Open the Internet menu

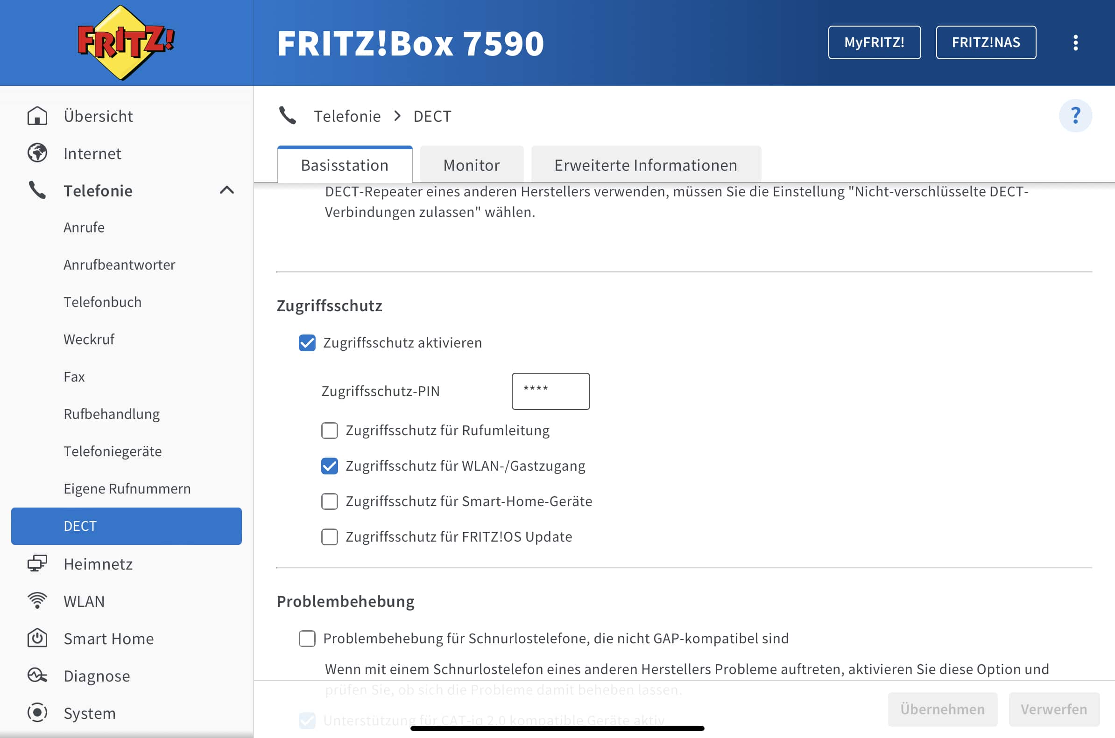click(x=92, y=153)
